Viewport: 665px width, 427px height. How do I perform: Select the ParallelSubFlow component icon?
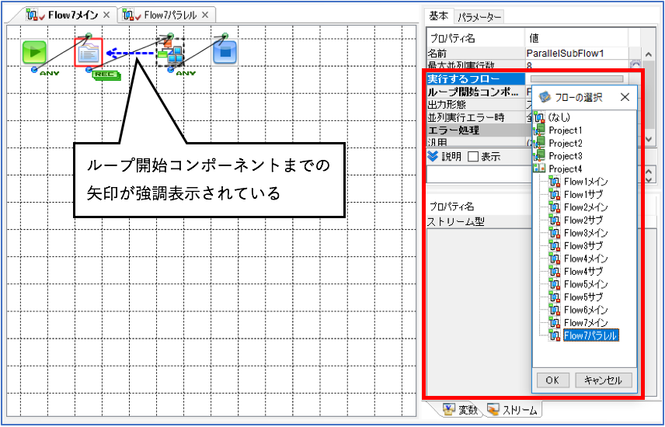tap(170, 53)
